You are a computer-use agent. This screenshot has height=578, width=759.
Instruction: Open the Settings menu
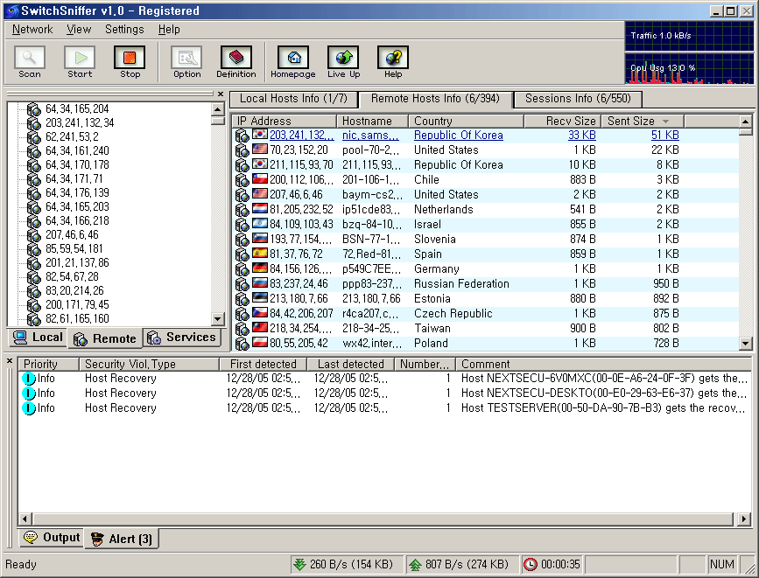click(x=124, y=30)
